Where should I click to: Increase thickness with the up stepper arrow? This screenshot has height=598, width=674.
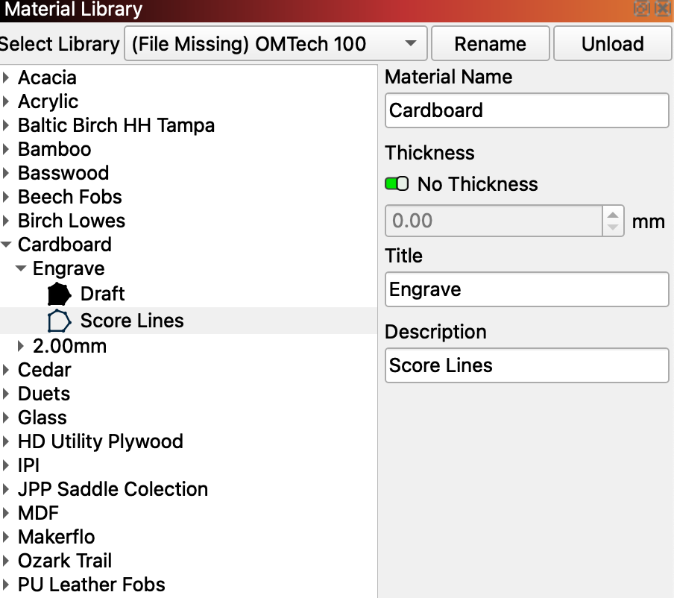(x=612, y=214)
